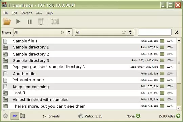Viewport: 183px width, 122px height.
Task: Click progress bar of Another file
Action: tap(162, 74)
